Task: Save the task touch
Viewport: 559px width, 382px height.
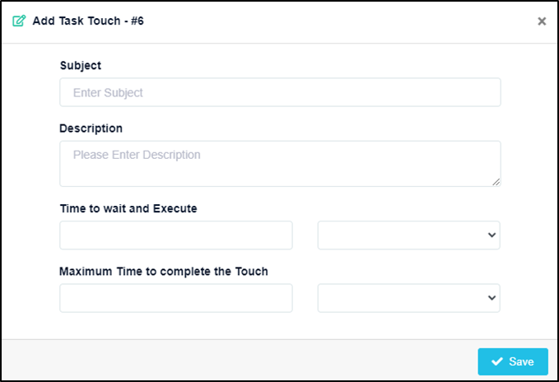Action: point(513,361)
